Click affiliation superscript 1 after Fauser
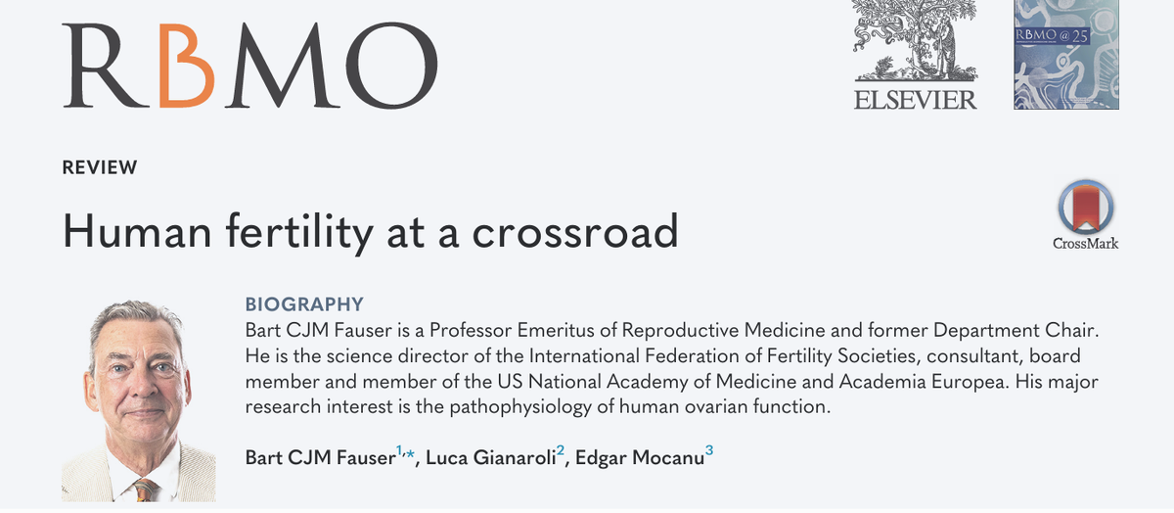 398,451
